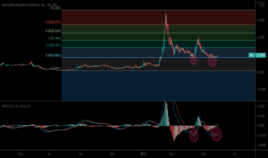Screen dimensions: 268x158
Task: Click the Nov label on time axis
Action: (112, 154)
